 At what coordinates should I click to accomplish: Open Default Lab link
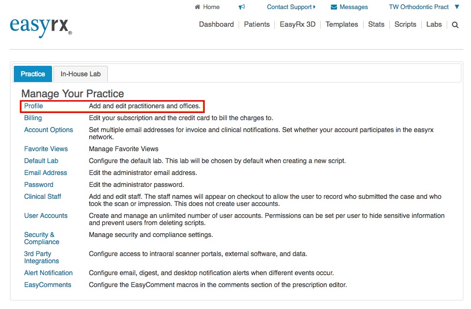tap(41, 161)
